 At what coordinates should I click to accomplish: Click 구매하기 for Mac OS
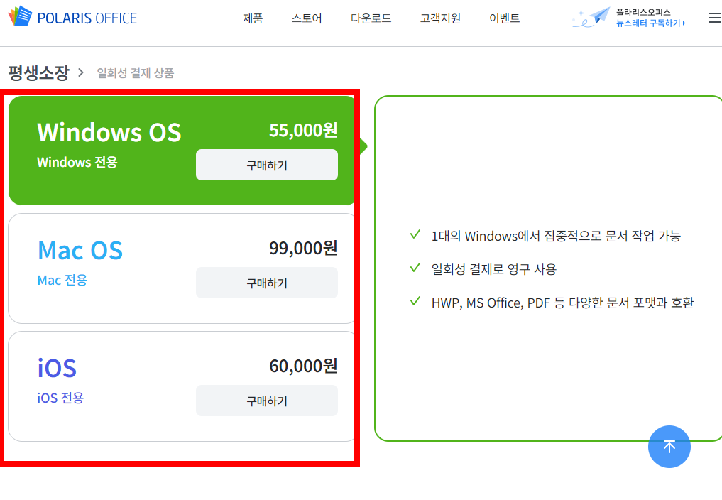266,282
